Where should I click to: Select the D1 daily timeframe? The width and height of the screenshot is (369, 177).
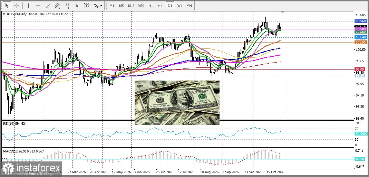click(x=170, y=6)
